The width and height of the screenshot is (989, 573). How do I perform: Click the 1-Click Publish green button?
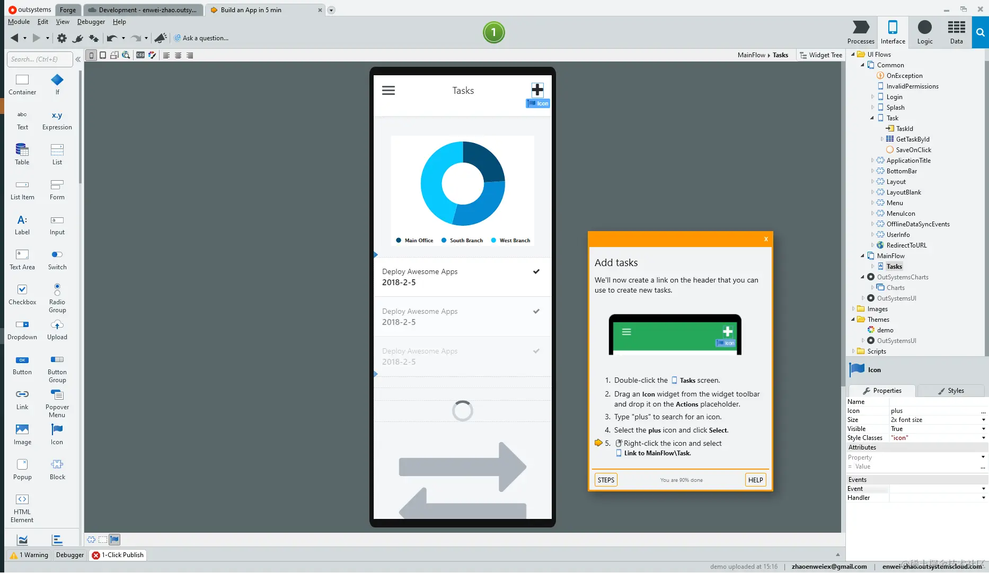coord(493,32)
